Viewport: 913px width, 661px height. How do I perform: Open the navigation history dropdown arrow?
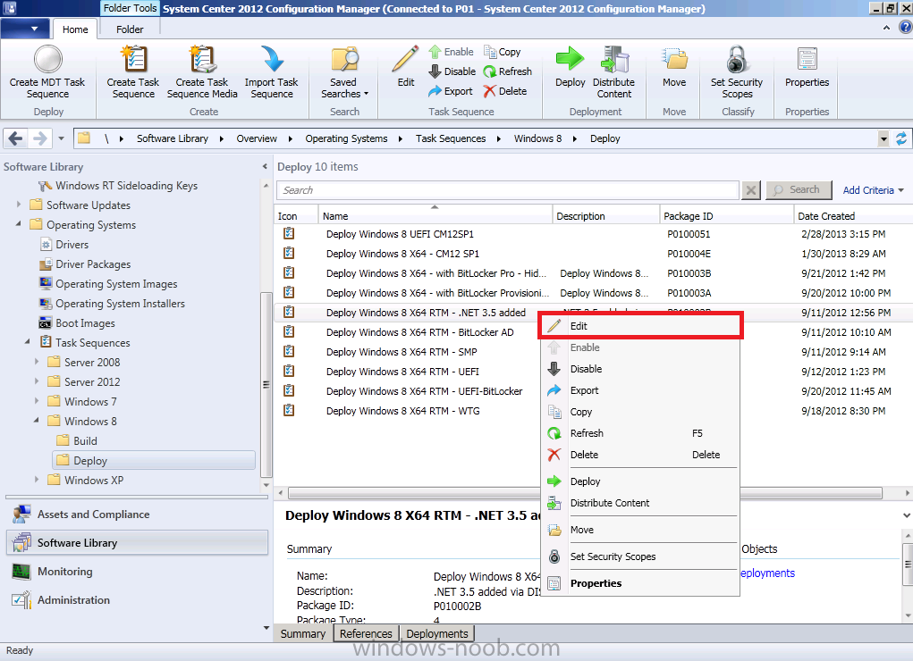[61, 138]
